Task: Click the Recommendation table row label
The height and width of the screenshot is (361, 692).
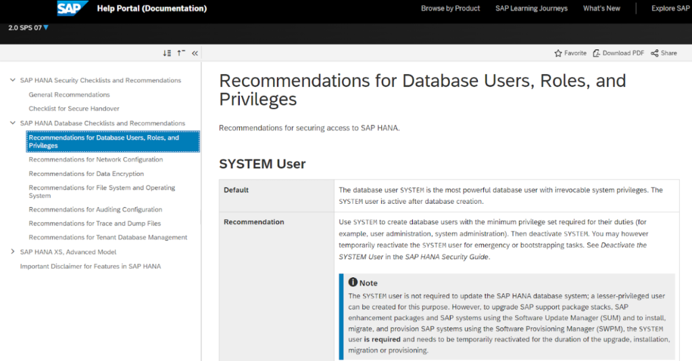Action: click(x=254, y=222)
